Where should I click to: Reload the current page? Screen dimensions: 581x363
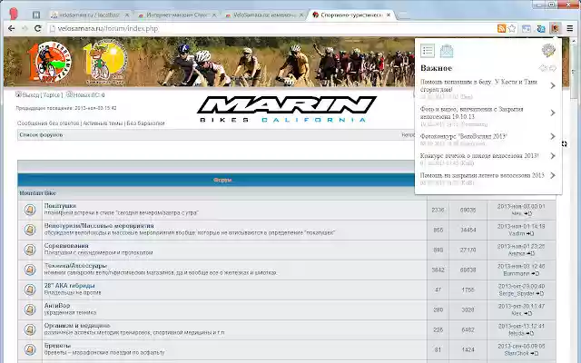pos(37,28)
